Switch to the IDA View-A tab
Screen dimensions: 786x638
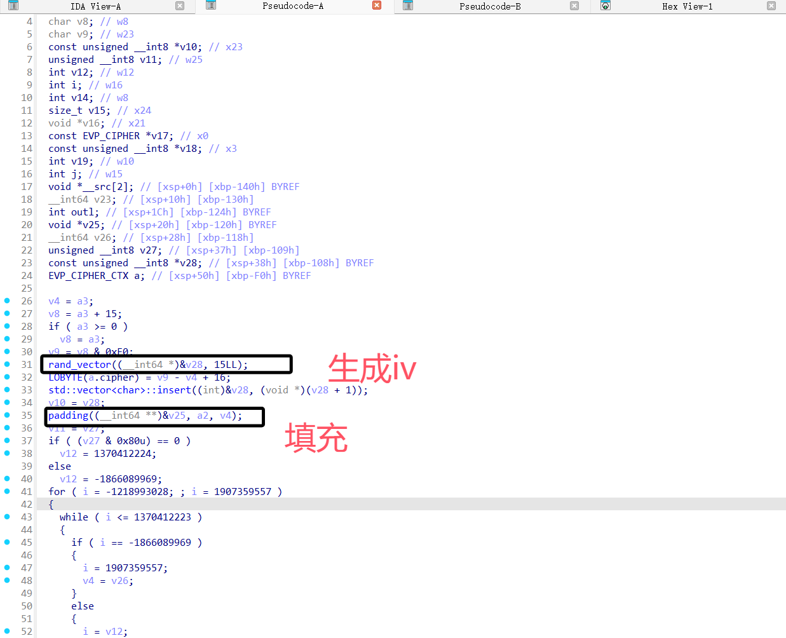pos(95,6)
